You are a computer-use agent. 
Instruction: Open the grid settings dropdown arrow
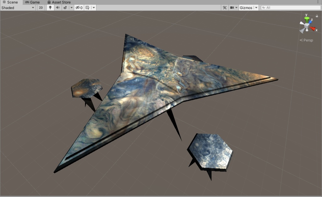pos(94,8)
